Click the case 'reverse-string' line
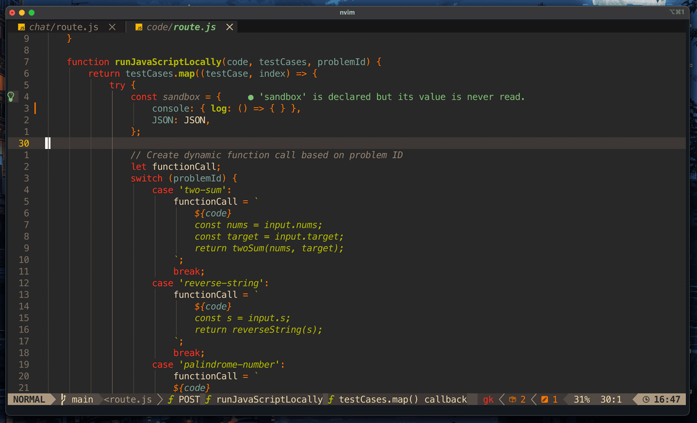The height and width of the screenshot is (423, 697). (210, 283)
